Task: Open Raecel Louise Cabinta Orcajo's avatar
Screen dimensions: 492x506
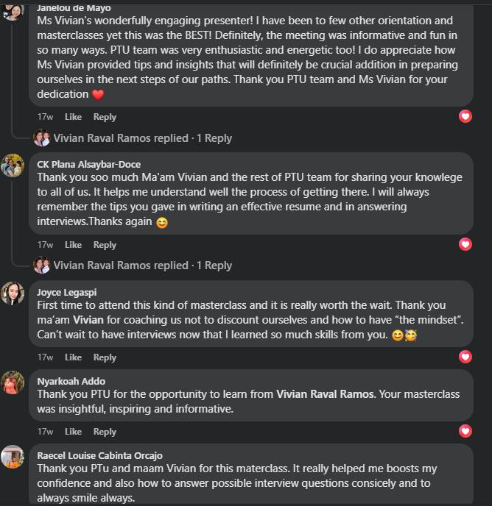Action: click(x=12, y=457)
